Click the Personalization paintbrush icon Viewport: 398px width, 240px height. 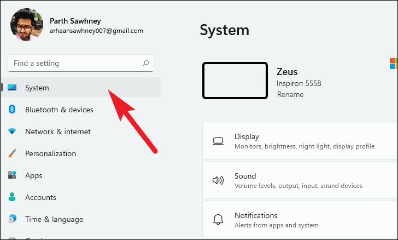[x=12, y=153]
